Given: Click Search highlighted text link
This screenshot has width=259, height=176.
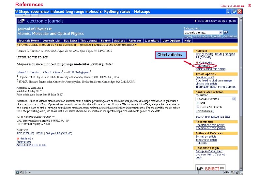Looking at the screenshot, I should tap(210, 117).
